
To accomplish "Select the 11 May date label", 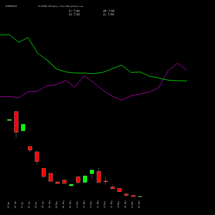I will [77, 205].
